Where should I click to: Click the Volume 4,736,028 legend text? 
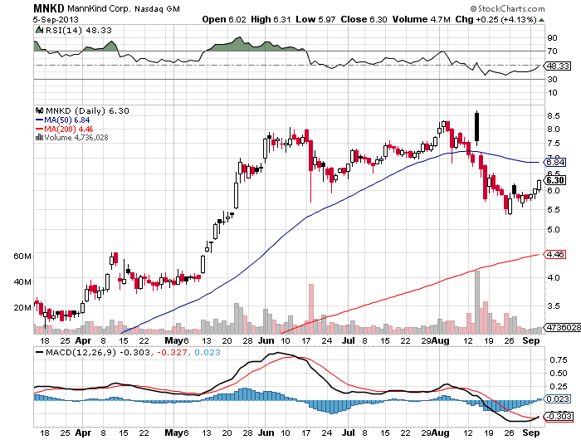pyautogui.click(x=76, y=138)
